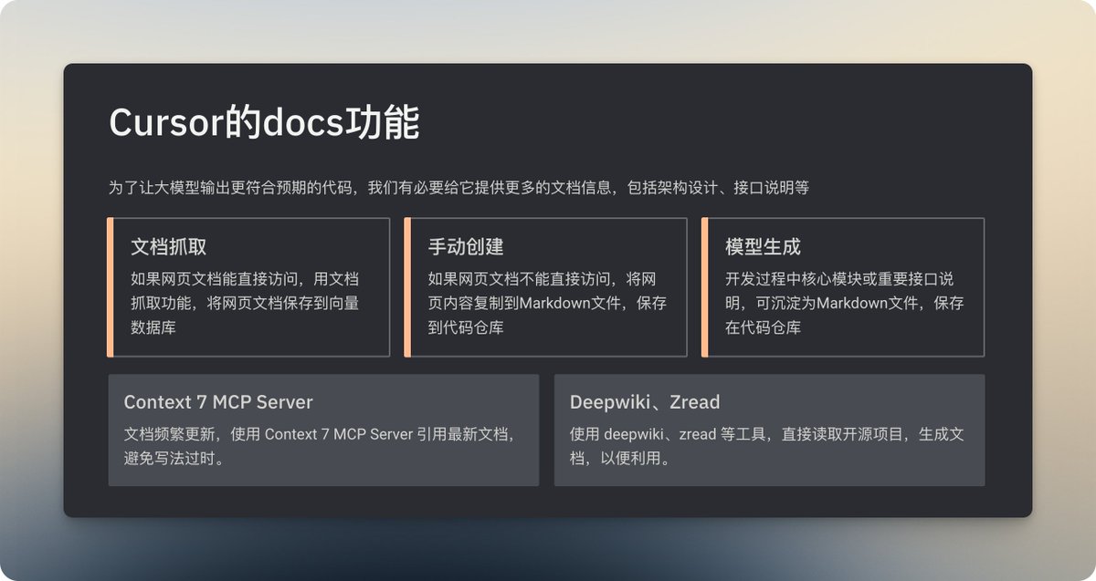Click the "Deepwiki、Zread" heading
This screenshot has height=581, width=1096.
click(645, 402)
